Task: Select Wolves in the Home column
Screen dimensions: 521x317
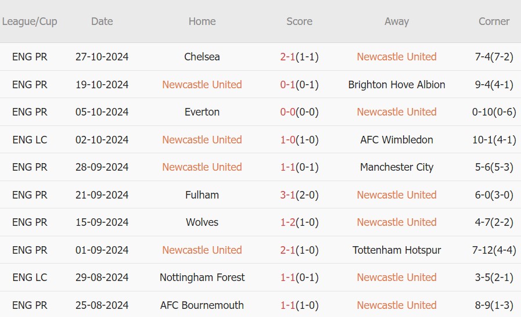Action: pyautogui.click(x=202, y=222)
